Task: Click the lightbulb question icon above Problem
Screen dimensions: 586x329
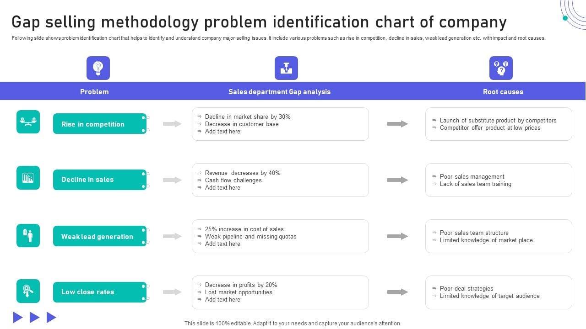Action: (x=98, y=68)
